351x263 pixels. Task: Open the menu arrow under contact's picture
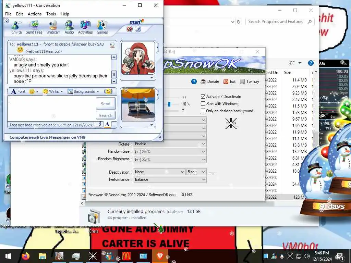coord(152,78)
